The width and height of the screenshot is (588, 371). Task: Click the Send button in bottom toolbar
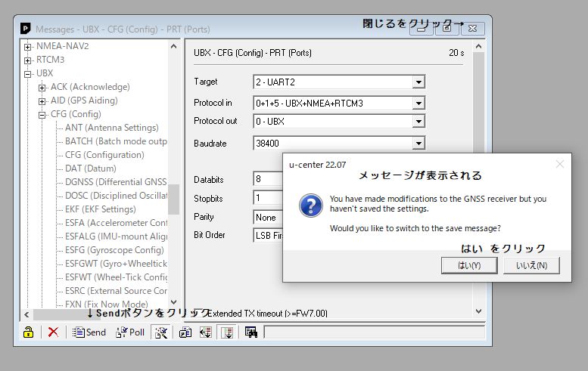pos(89,332)
